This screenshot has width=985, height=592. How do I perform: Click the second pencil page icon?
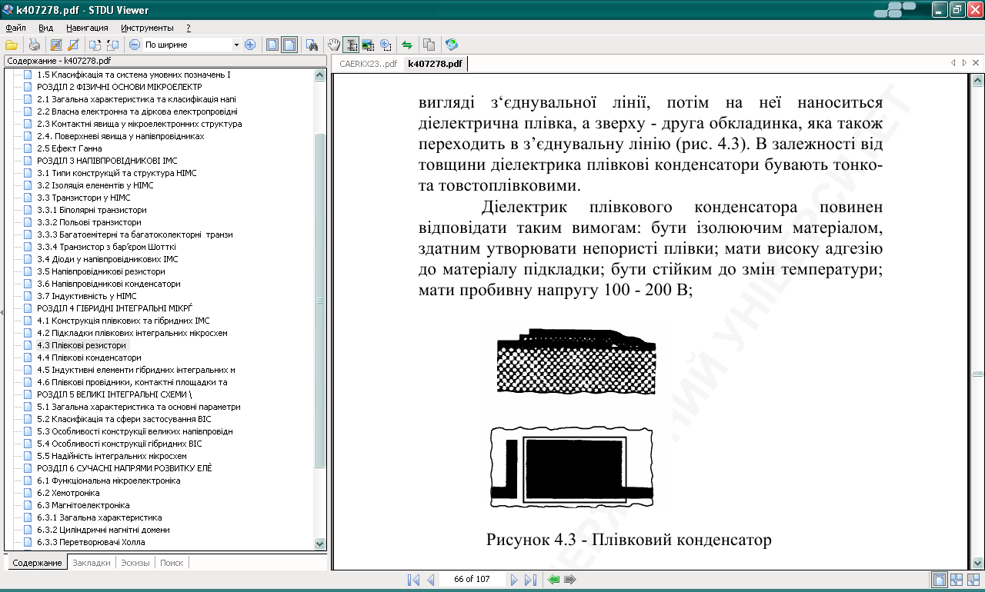[x=73, y=45]
